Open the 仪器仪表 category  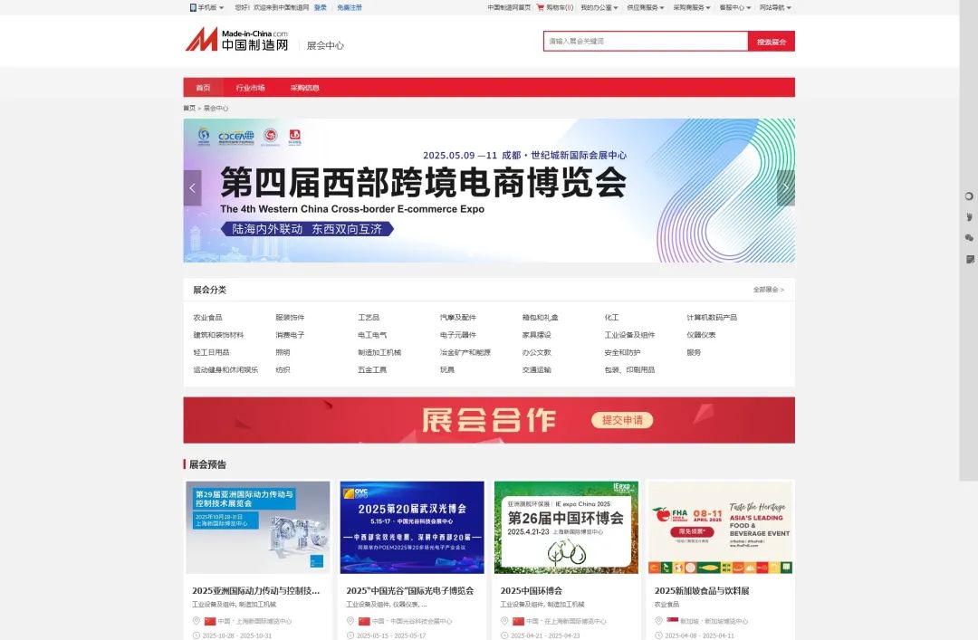coord(701,335)
